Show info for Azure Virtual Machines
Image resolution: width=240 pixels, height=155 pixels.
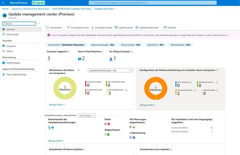pos(102,51)
